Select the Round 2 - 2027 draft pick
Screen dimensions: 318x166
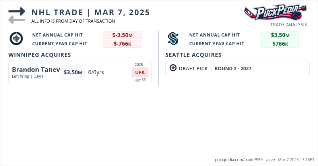[x=233, y=69]
